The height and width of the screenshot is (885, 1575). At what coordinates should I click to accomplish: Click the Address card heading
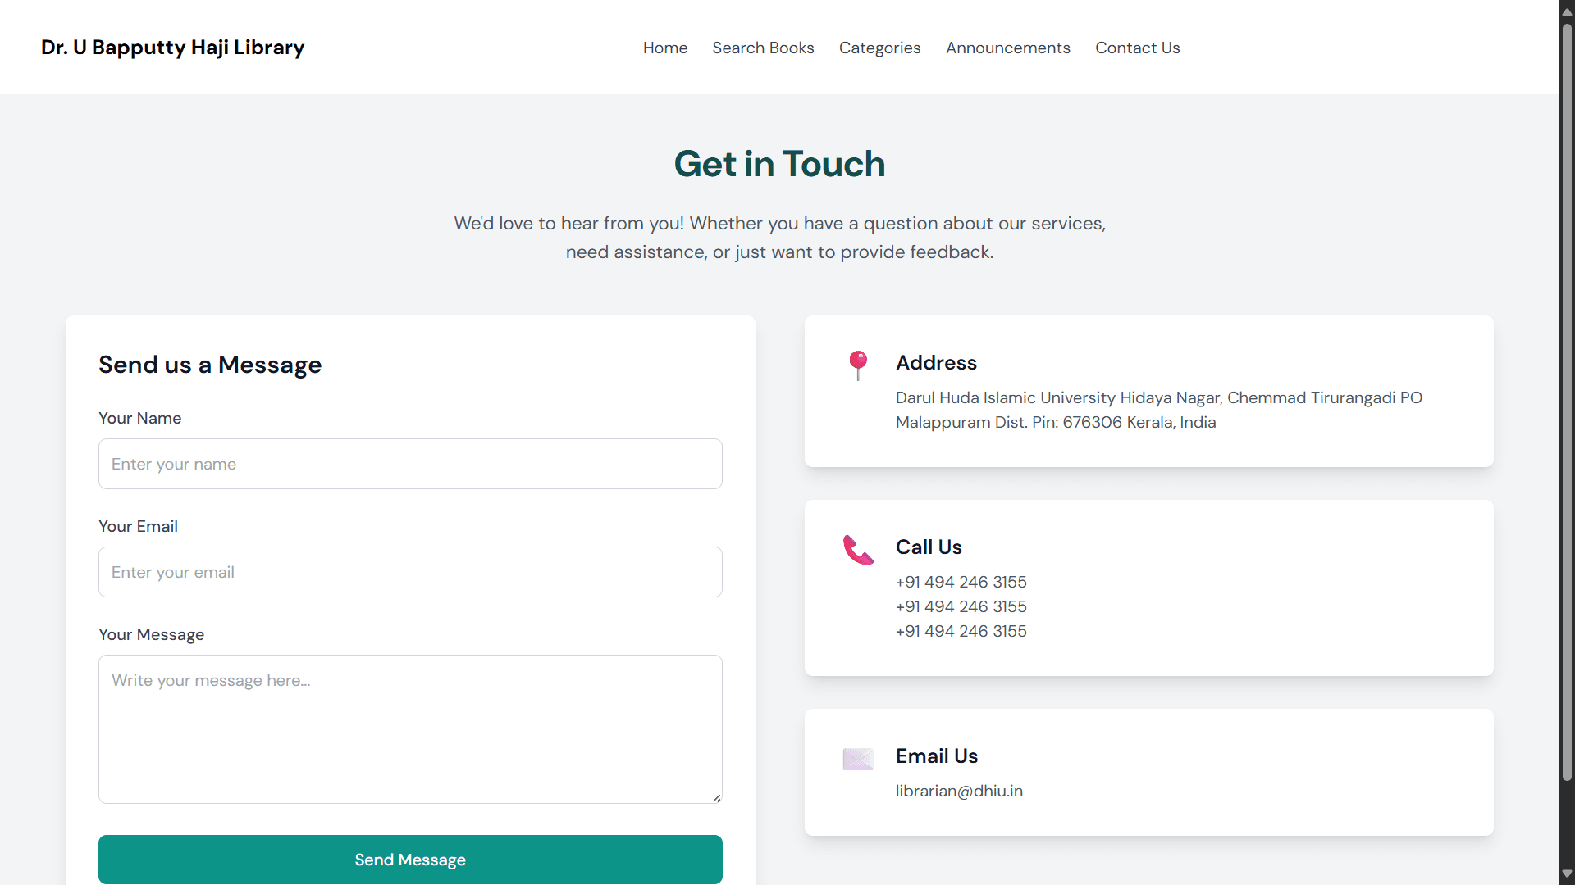coord(936,362)
